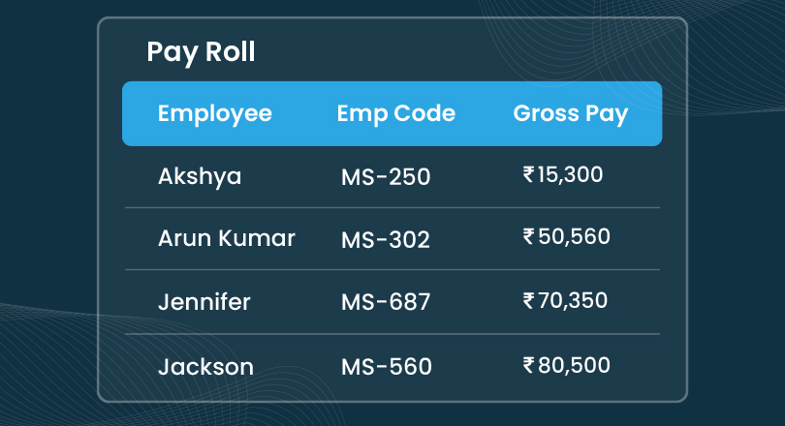Select the Emp Code column header

click(x=395, y=113)
